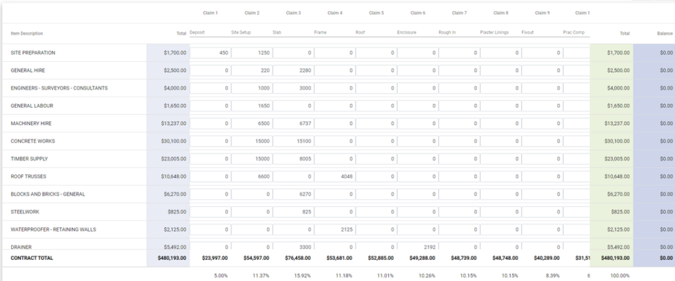This screenshot has width=675, height=281.
Task: Select the Balance column header
Action: (x=664, y=32)
